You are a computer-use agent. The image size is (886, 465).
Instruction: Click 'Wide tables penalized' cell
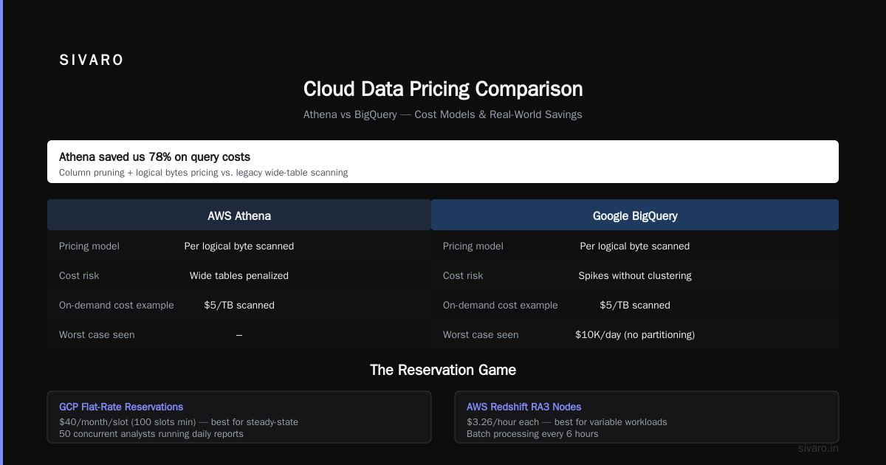pyautogui.click(x=239, y=275)
